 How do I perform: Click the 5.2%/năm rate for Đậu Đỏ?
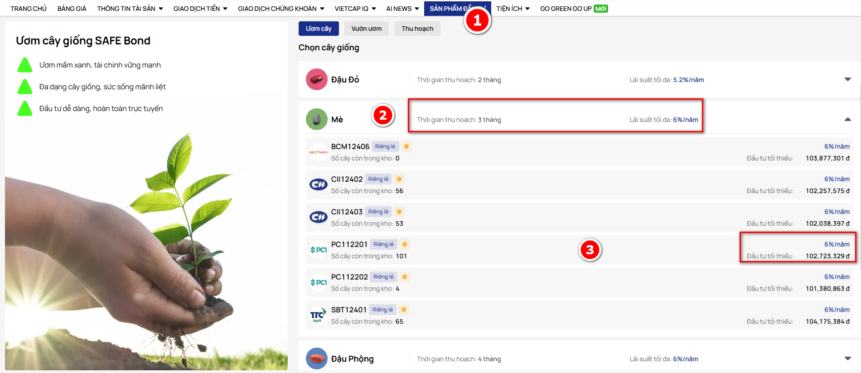tap(688, 80)
